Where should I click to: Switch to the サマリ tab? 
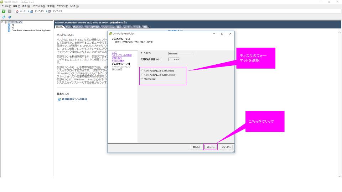pos(68,27)
